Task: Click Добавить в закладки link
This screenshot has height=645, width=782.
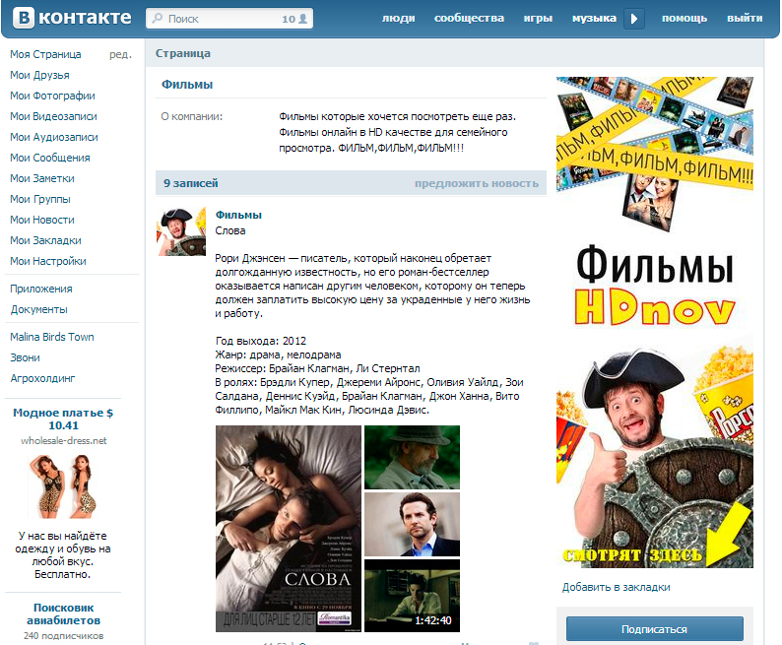Action: coord(616,587)
